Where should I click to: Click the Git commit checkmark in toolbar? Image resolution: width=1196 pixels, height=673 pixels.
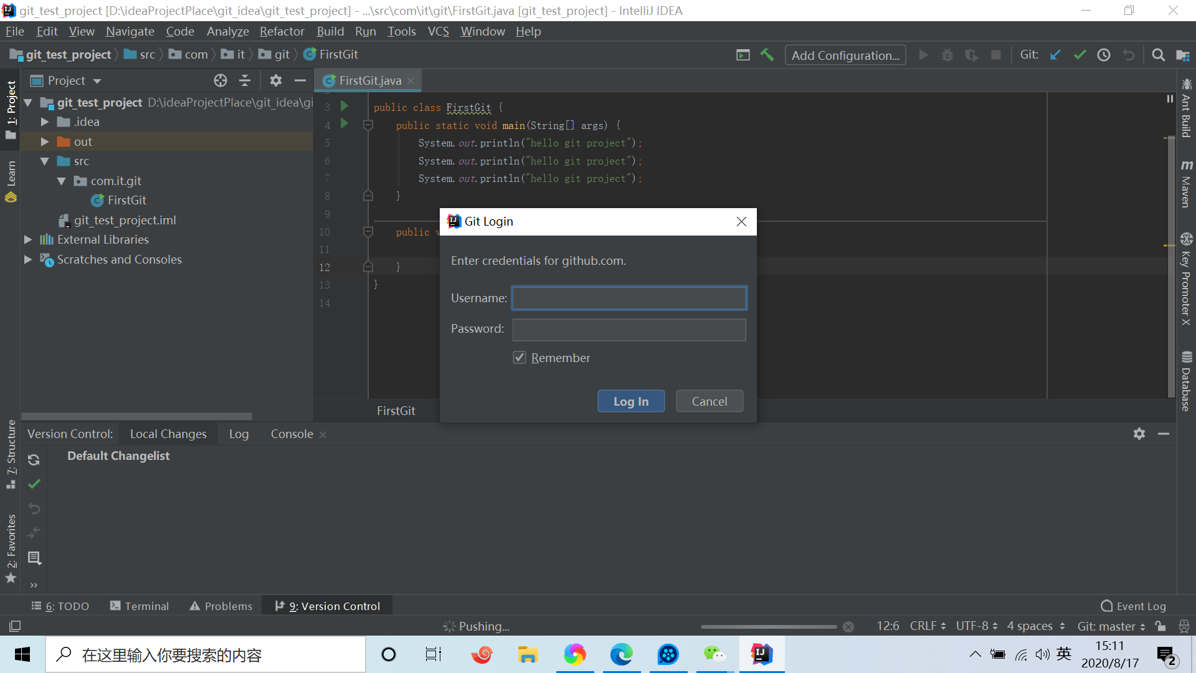click(1080, 55)
